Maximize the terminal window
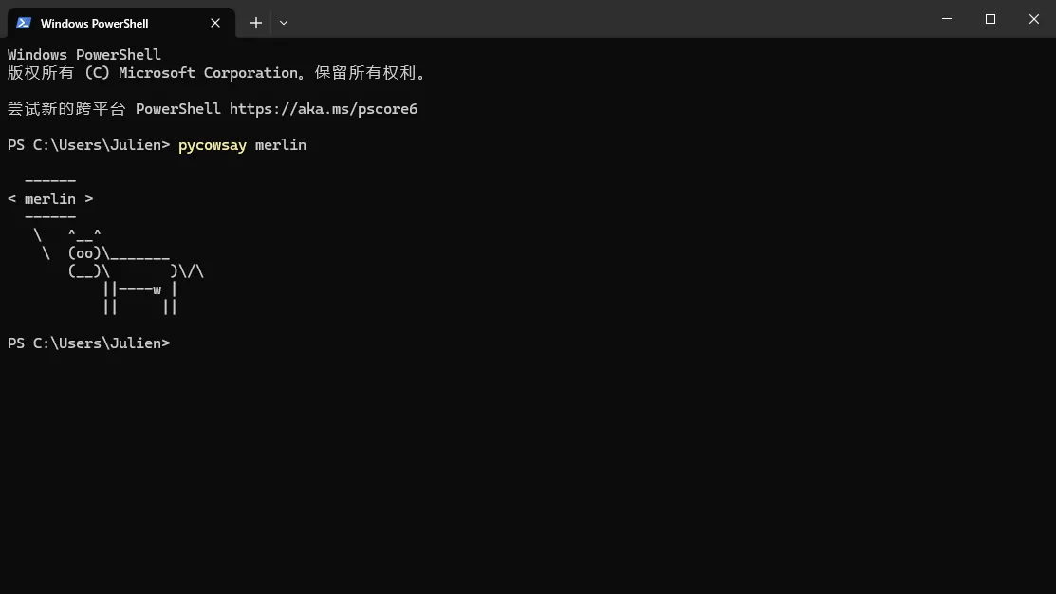 tap(991, 19)
